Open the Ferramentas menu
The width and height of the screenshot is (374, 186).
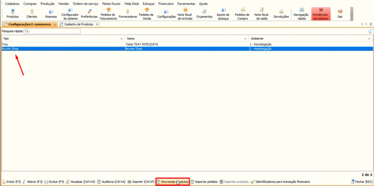[186, 4]
